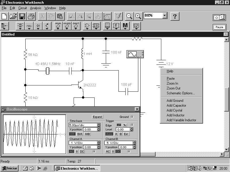Increase the time base value with up arrow

[99, 124]
